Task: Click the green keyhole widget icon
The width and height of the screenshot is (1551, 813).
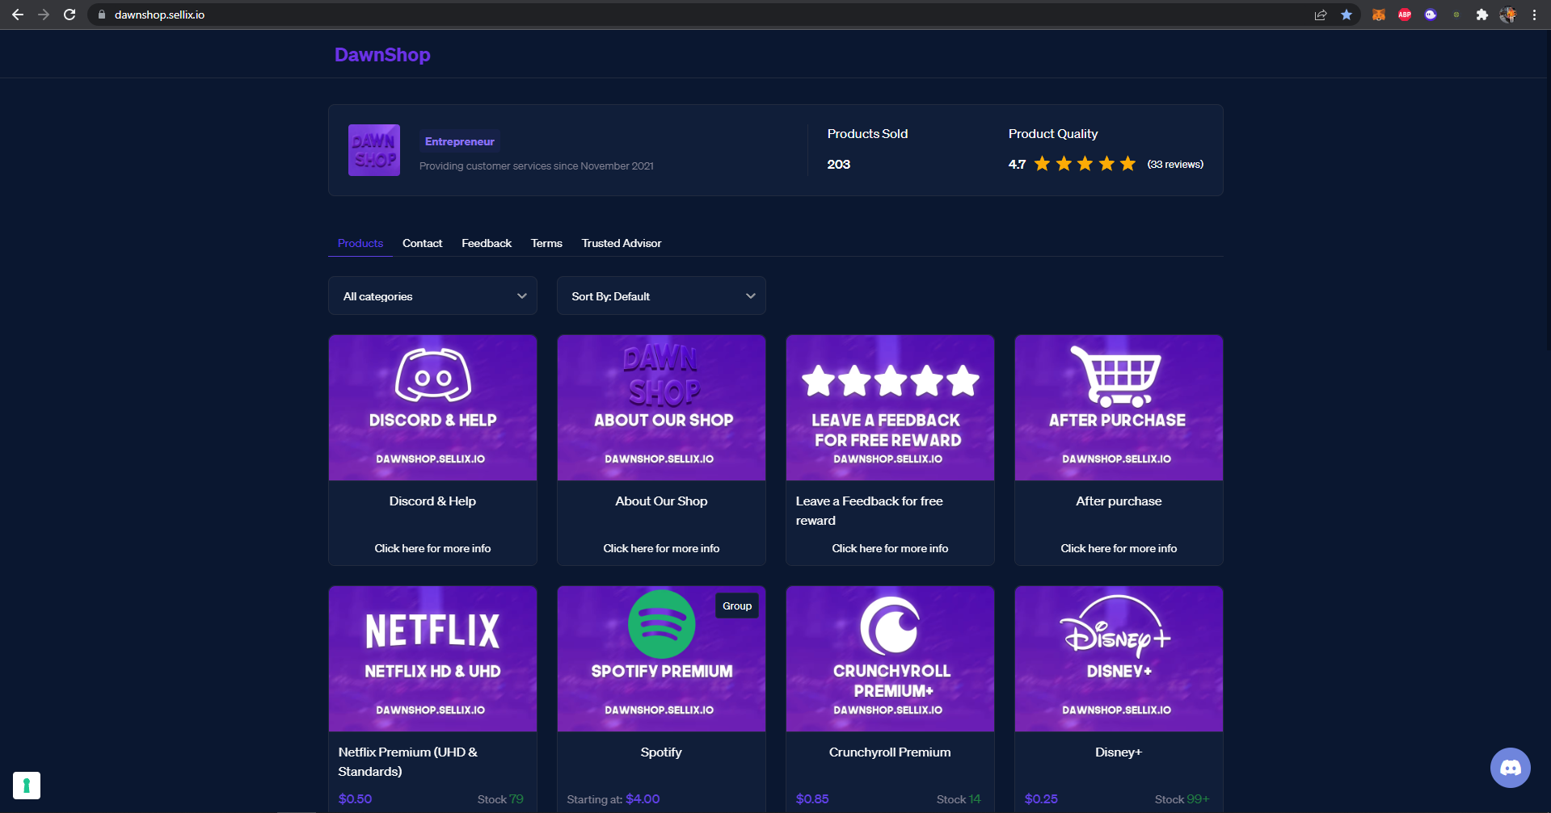Action: coord(27,786)
